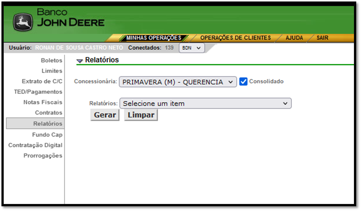
Task: Click the Relatórios section heading
Action: [x=102, y=60]
